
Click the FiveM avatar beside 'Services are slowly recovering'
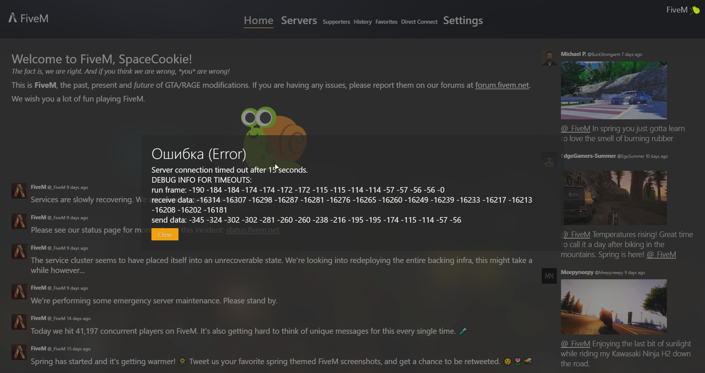click(x=19, y=191)
